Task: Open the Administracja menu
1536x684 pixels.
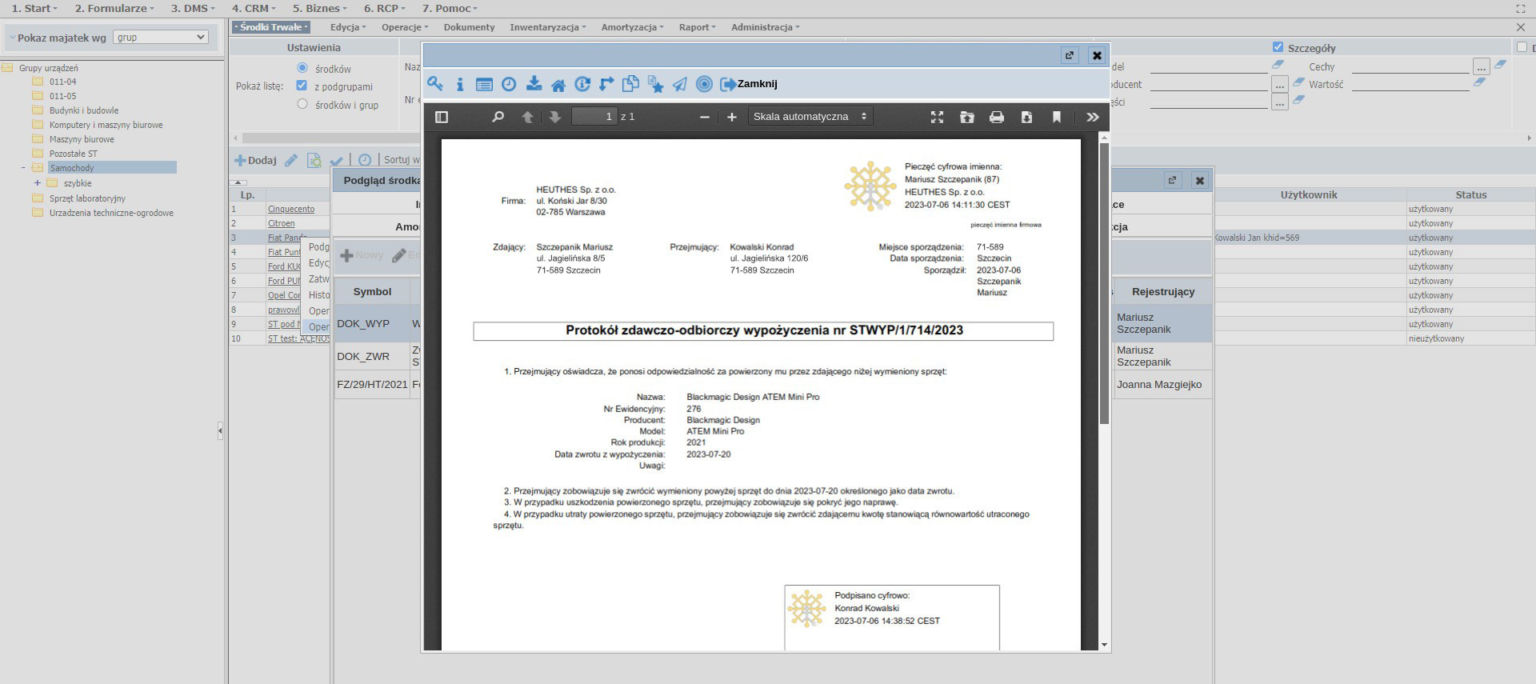Action: 765,27
